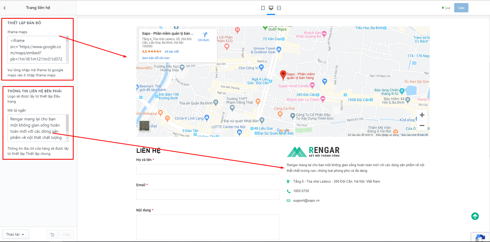This screenshot has width=490, height=242.
Task: Click the envelope icon beside support email
Action: (x=288, y=201)
